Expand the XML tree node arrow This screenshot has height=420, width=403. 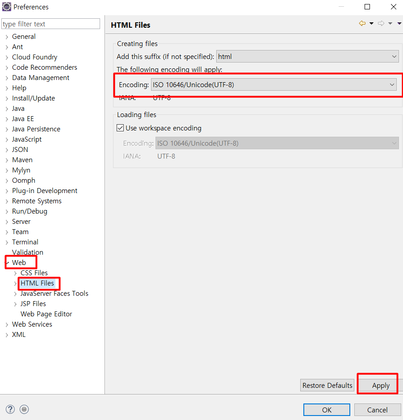[x=7, y=335]
